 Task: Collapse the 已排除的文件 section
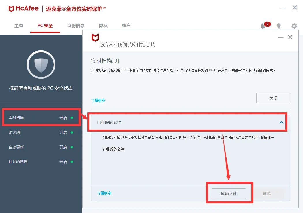[x=282, y=123]
